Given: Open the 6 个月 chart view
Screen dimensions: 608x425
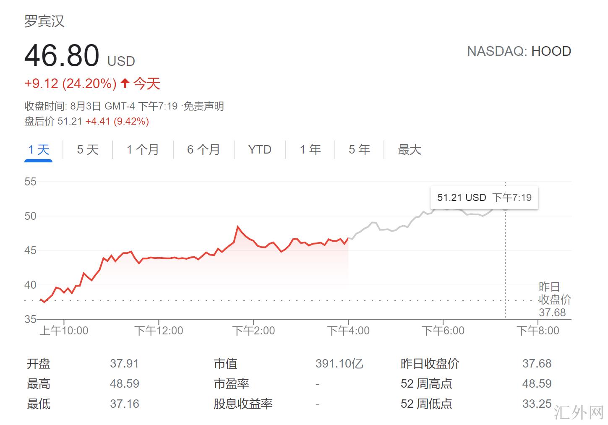Looking at the screenshot, I should [204, 150].
